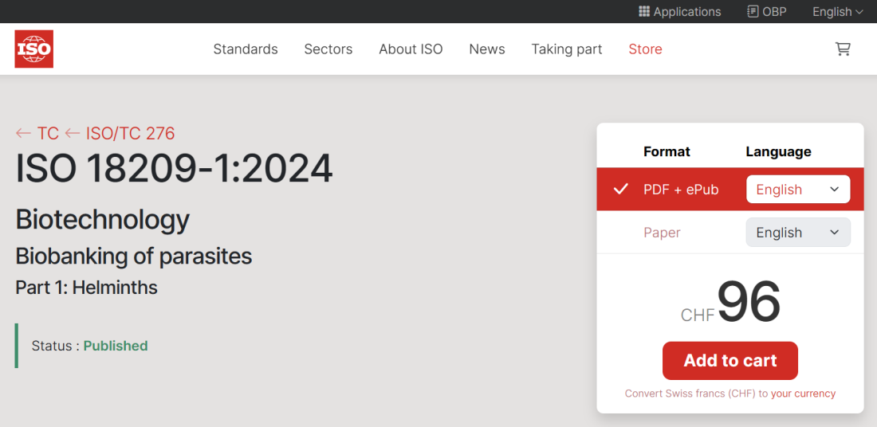This screenshot has height=427, width=877.
Task: Open the 'your currency' conversion link
Action: 803,394
